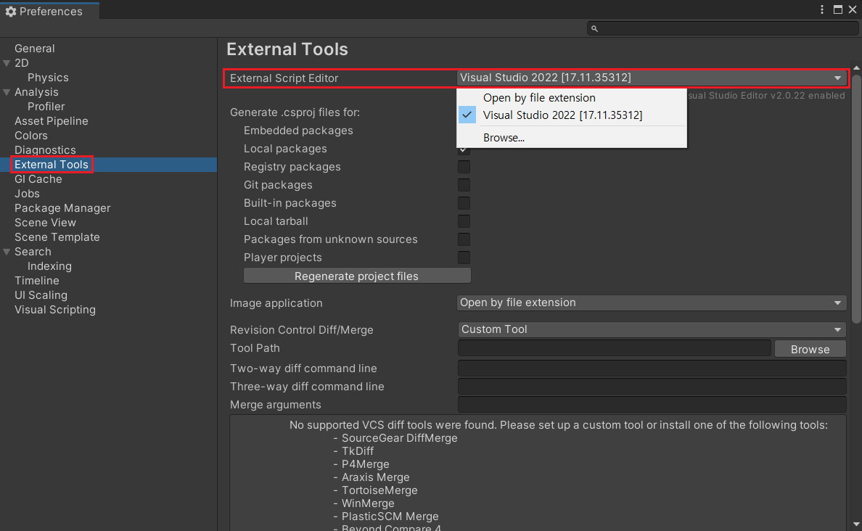
Task: Open GI Cache preferences
Action: point(38,178)
